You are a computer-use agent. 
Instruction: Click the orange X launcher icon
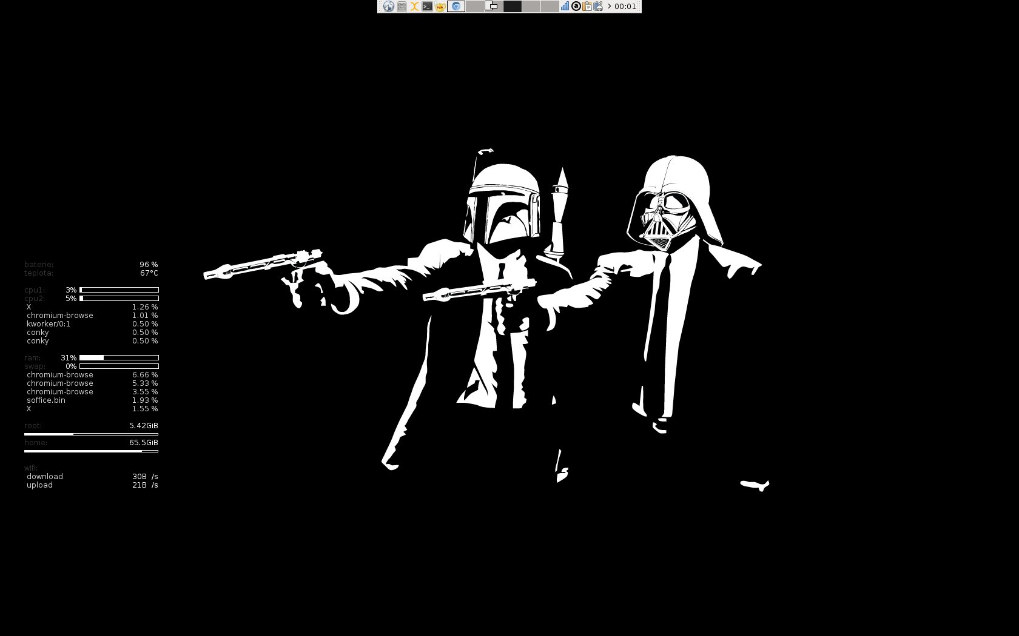414,7
